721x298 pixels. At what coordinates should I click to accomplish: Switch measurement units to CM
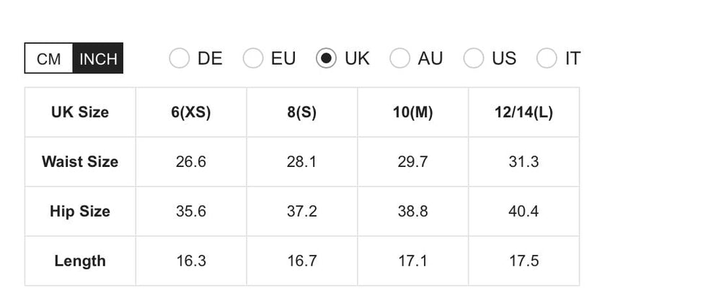pyautogui.click(x=49, y=59)
